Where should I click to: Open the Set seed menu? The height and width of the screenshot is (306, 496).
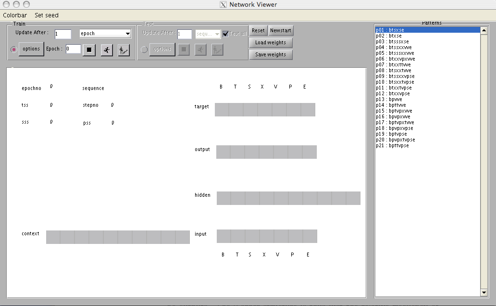coord(47,15)
